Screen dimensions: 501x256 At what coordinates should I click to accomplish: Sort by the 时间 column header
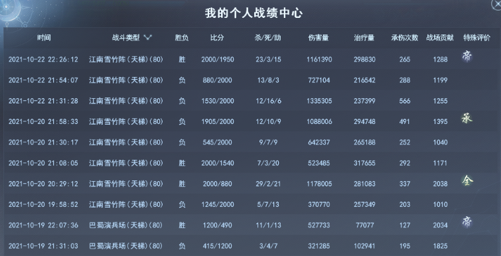tap(44, 38)
